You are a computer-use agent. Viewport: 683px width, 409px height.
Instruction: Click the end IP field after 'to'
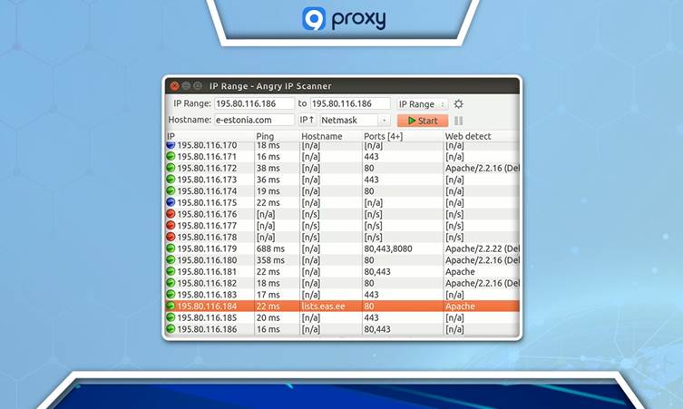pos(350,103)
